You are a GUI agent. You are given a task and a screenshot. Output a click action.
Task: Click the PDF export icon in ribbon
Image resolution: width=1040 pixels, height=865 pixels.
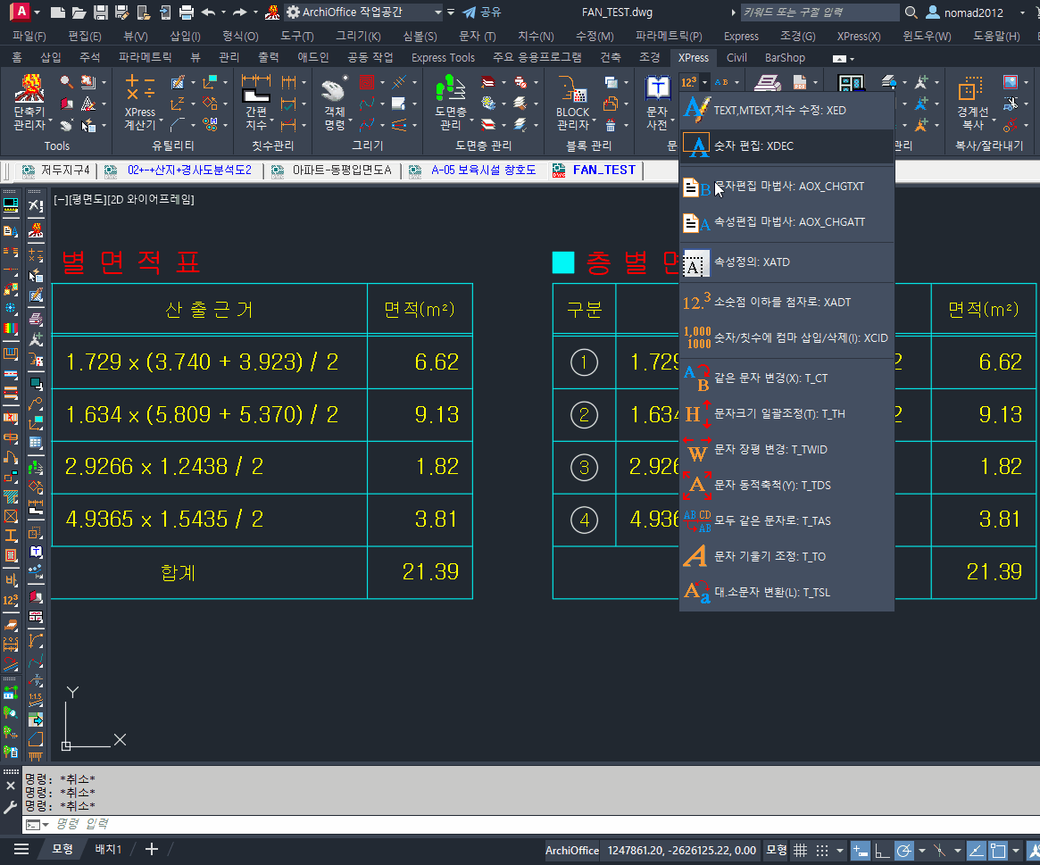pos(800,82)
